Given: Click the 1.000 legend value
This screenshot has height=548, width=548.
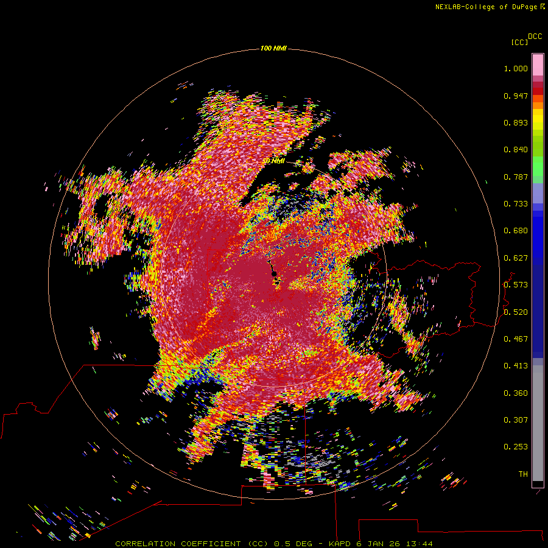Looking at the screenshot, I should (516, 68).
